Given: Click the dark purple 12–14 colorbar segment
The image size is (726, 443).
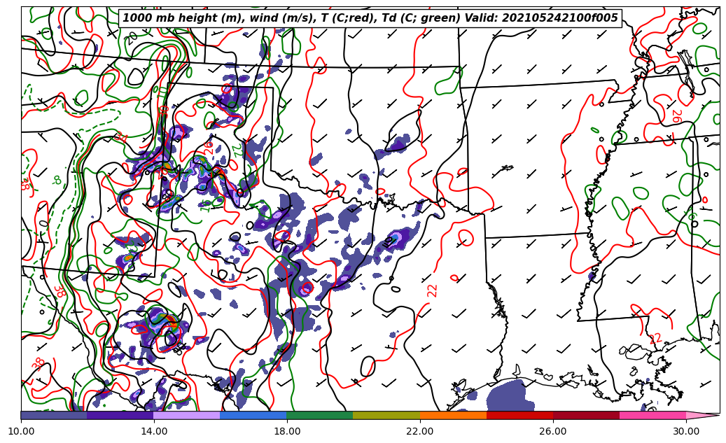Looking at the screenshot, I should (120, 415).
